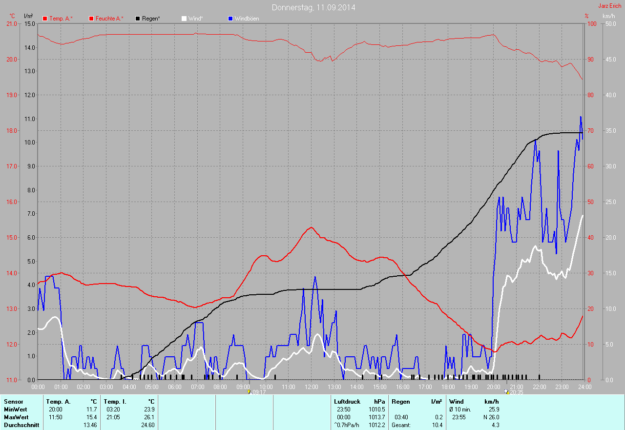The height and width of the screenshot is (430, 625).
Task: Click the maximum outdoor temperature value "15.4"
Action: pos(91,417)
